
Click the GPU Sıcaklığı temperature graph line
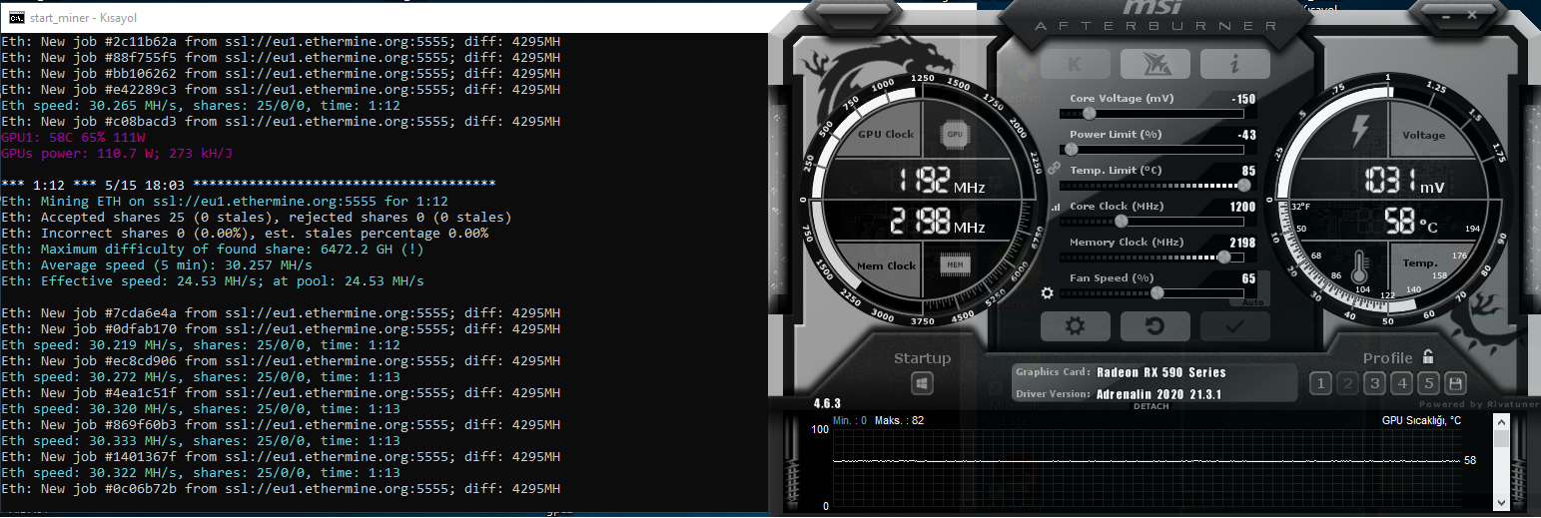1146,461
